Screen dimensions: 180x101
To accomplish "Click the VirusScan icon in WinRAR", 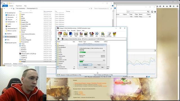I will [103, 34].
